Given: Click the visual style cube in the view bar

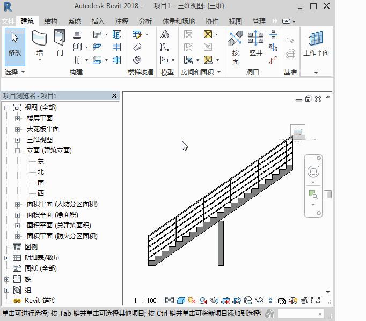Looking at the screenshot, I should (181, 301).
